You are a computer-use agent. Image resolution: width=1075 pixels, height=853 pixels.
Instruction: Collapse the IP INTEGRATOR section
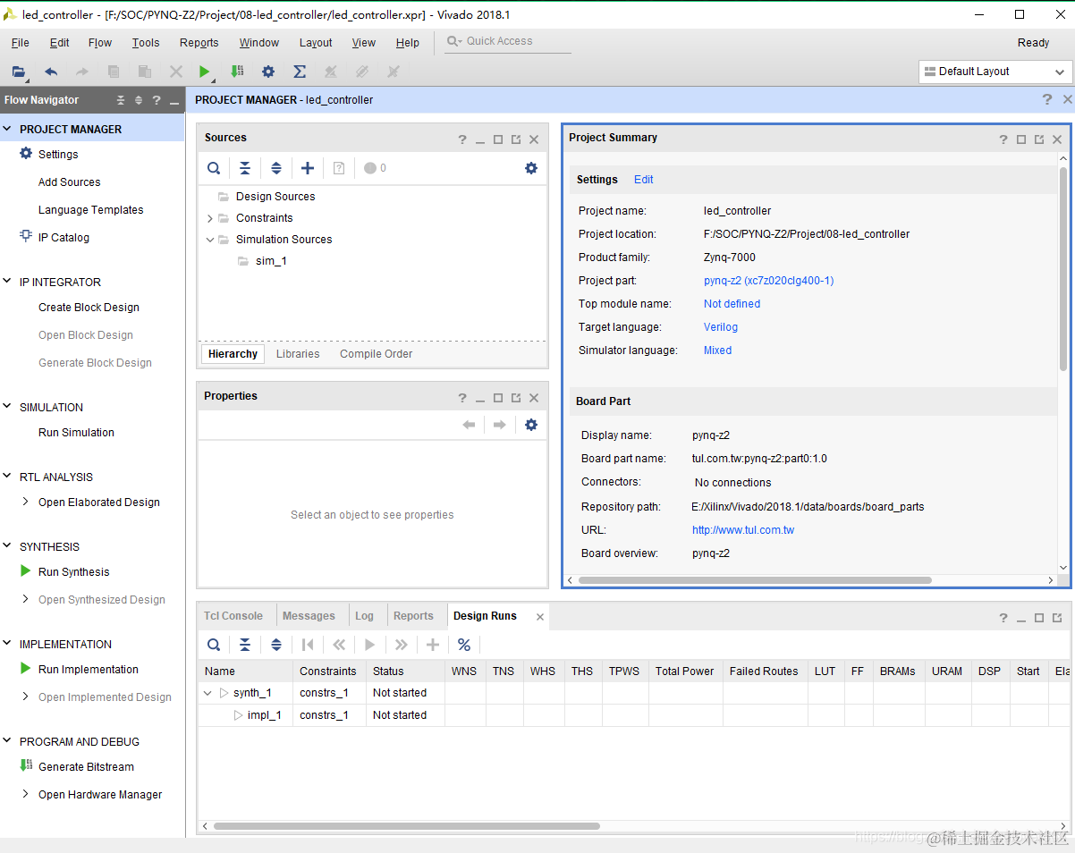click(8, 282)
